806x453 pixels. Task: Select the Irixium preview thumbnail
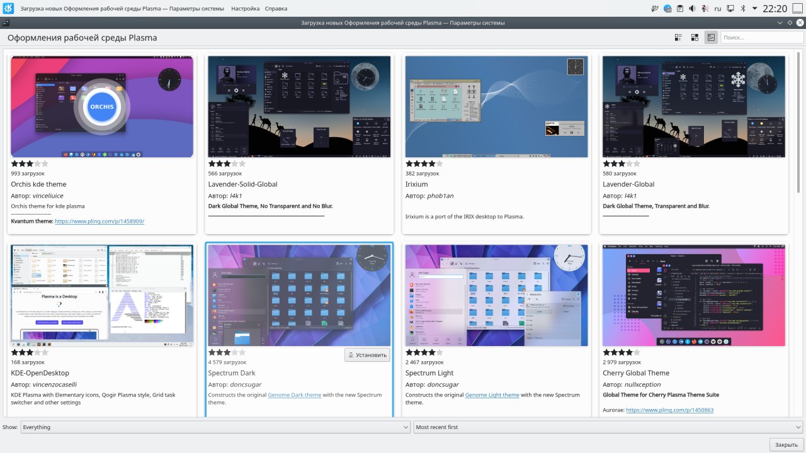pos(496,106)
